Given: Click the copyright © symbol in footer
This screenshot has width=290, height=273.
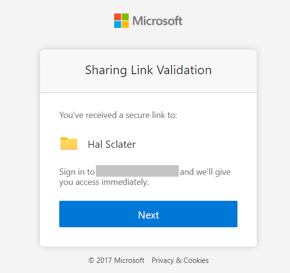Looking at the screenshot, I should 92,260.
